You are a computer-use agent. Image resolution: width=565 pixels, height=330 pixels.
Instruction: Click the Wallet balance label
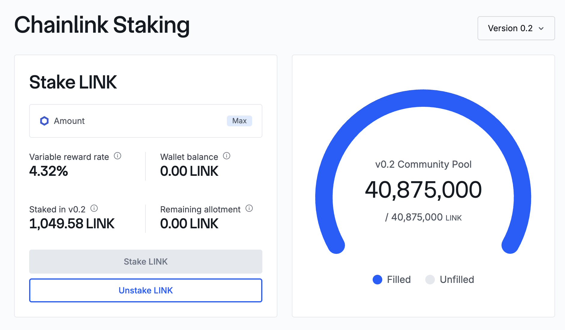tap(189, 157)
